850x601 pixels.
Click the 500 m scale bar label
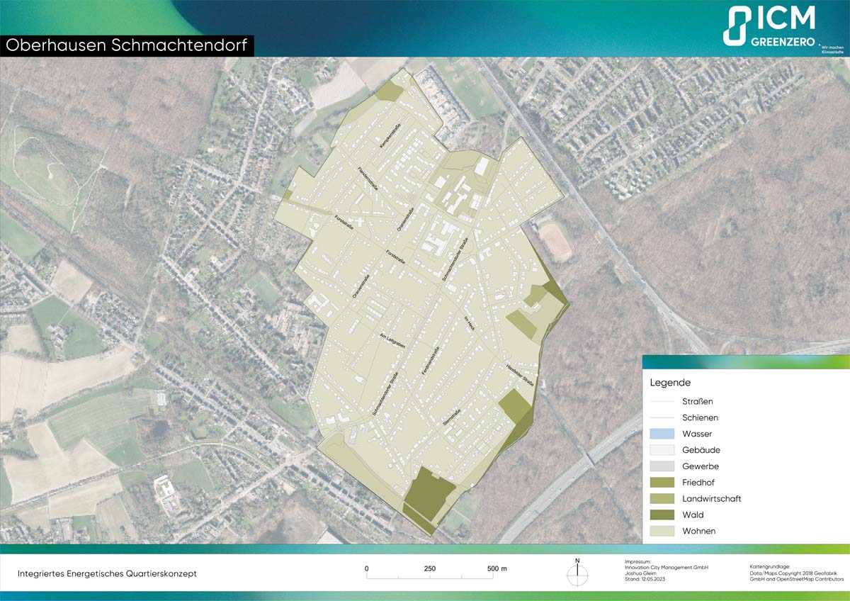coord(497,568)
